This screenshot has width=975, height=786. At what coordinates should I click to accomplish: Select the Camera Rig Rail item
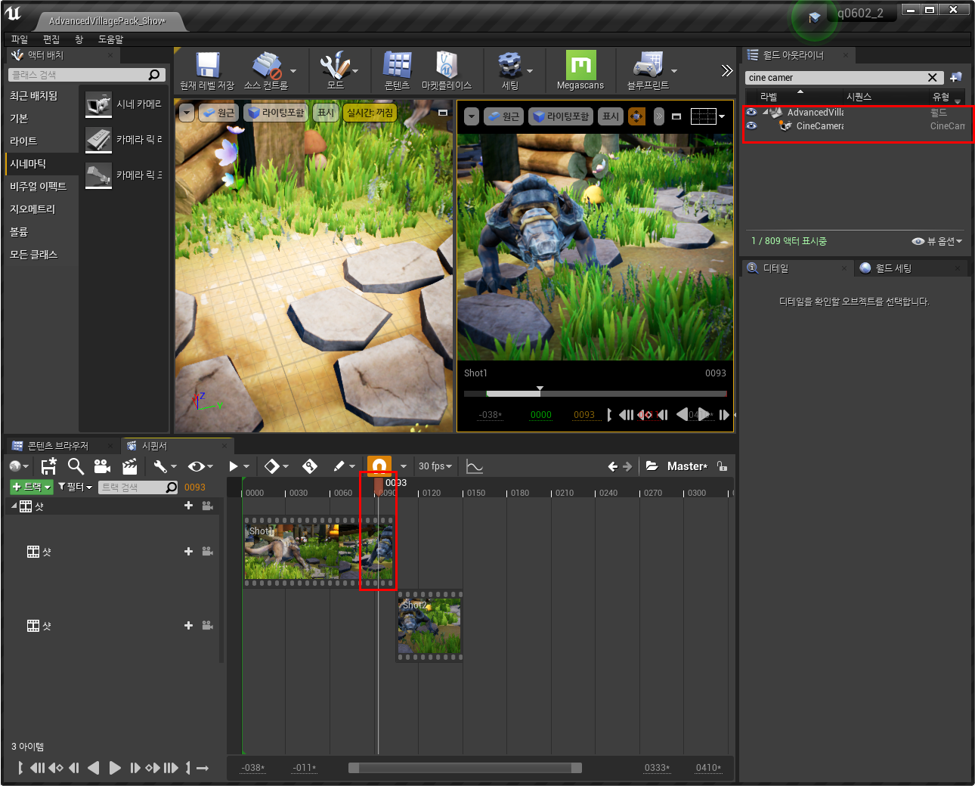tap(124, 139)
